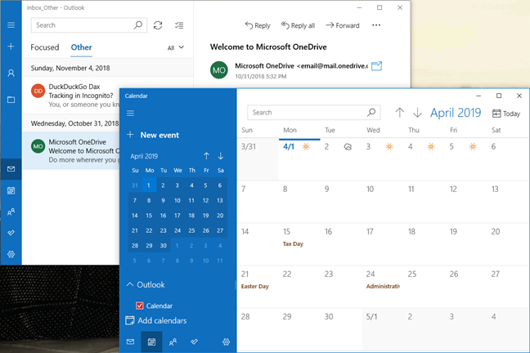Open more actions ellipsis in Mail toolbar
Image resolution: width=530 pixels, height=353 pixels.
click(376, 25)
